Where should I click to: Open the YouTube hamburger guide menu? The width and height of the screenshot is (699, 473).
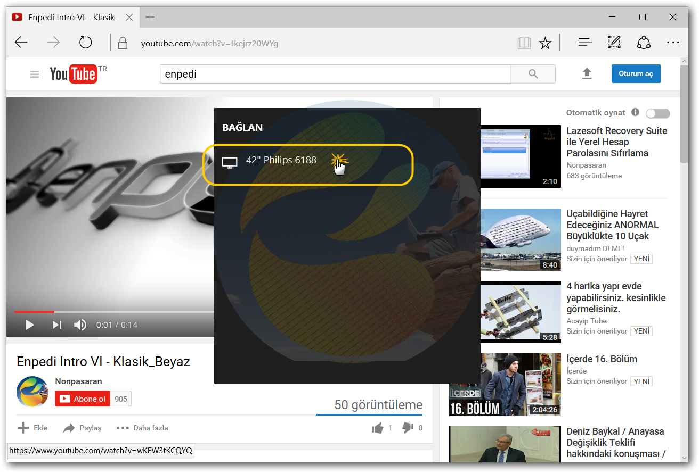point(35,74)
